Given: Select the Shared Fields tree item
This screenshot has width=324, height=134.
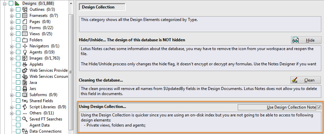Looking at the screenshot, I should click(41, 101).
